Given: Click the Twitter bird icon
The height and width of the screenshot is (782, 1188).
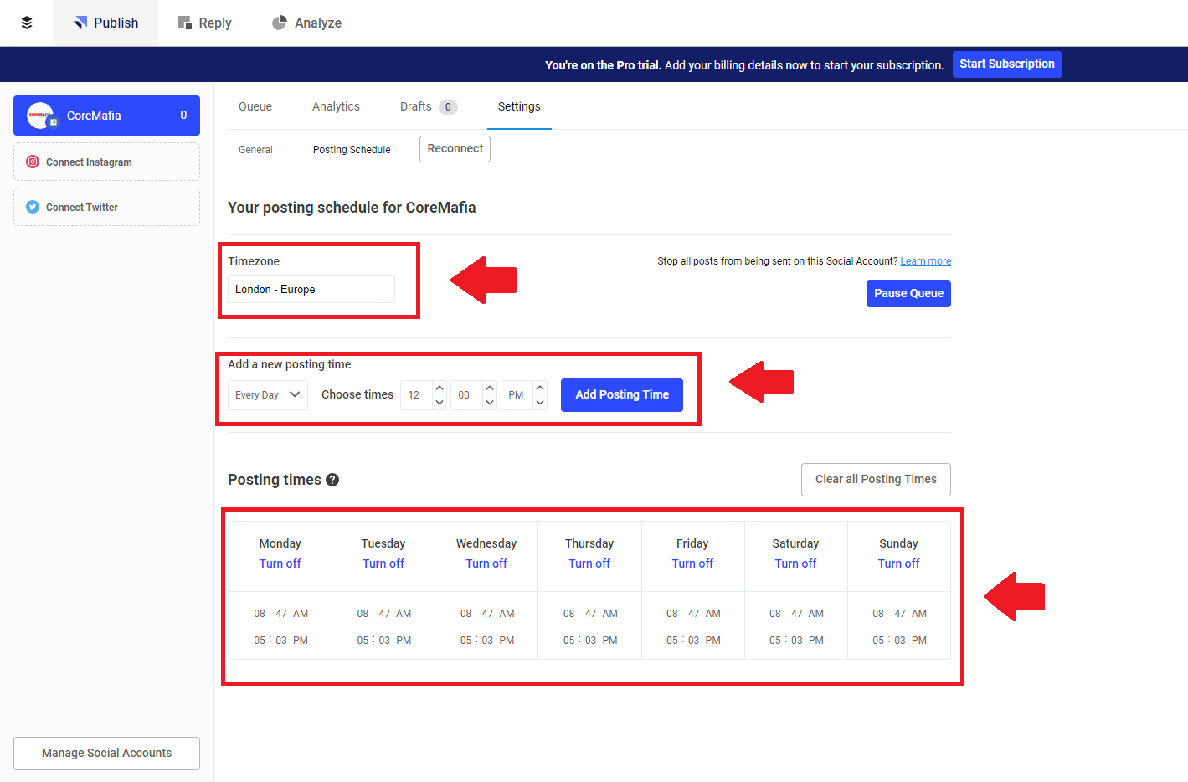Looking at the screenshot, I should (x=33, y=207).
